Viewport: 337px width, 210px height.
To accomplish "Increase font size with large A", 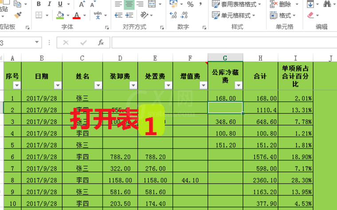I will [82, 4].
